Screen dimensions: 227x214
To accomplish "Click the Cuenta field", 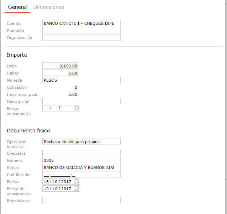I will (x=81, y=23).
